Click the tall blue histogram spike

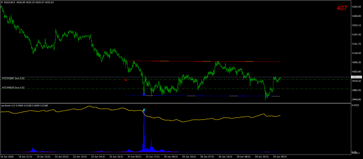pyautogui.click(x=144, y=132)
